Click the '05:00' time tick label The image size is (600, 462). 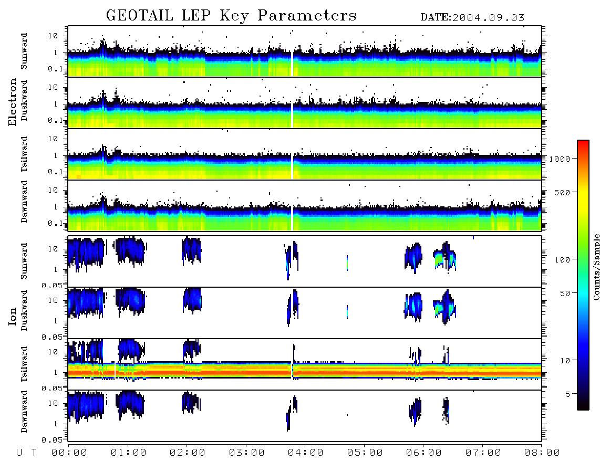[x=365, y=453]
